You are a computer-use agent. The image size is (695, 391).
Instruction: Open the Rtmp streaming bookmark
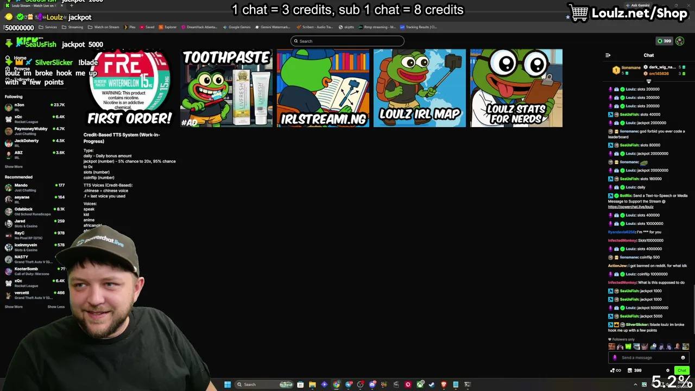click(x=377, y=27)
